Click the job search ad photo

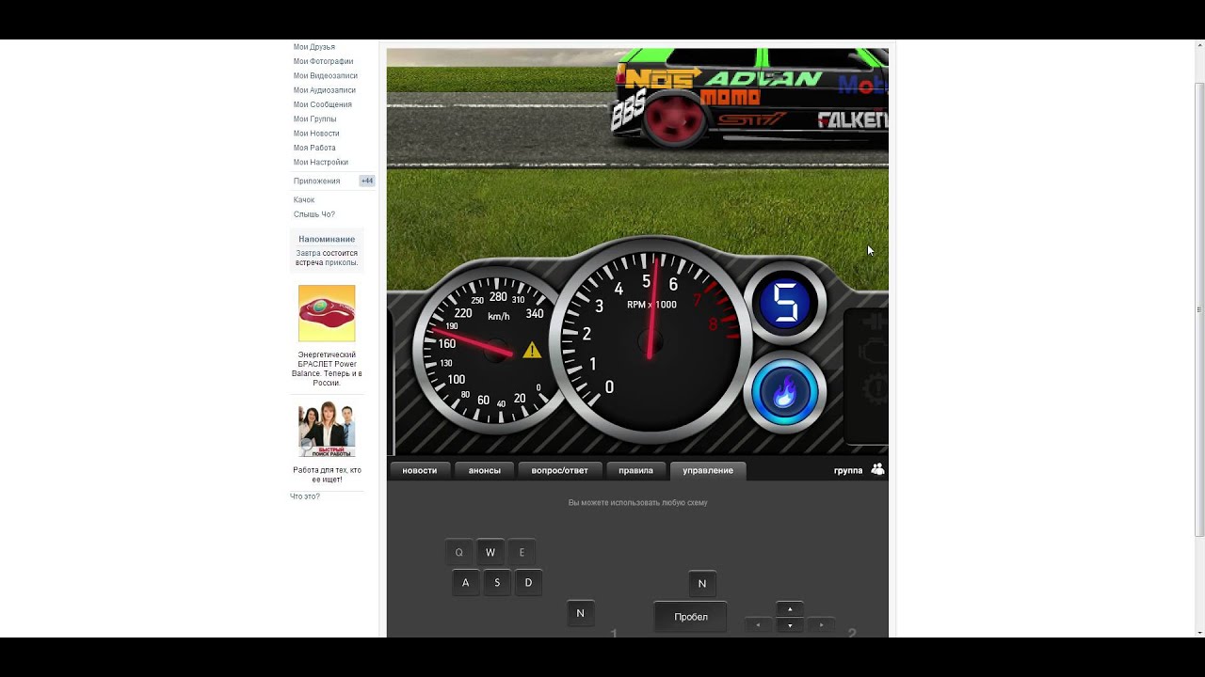point(327,430)
